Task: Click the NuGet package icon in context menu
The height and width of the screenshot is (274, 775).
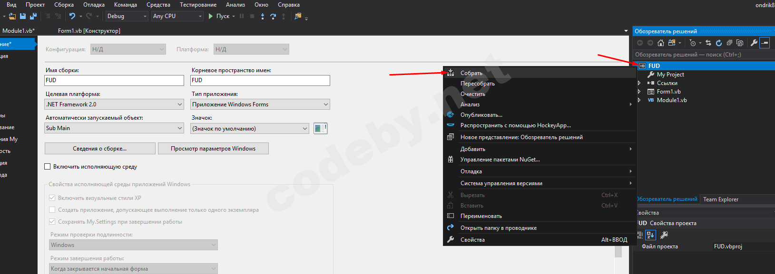Action: pos(451,160)
